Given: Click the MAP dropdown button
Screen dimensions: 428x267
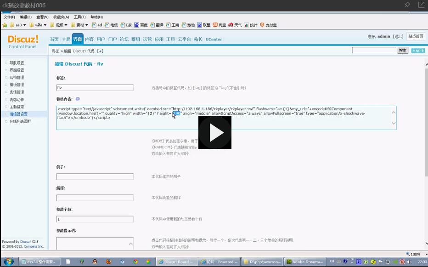Looking at the screenshot, I should [418, 51].
